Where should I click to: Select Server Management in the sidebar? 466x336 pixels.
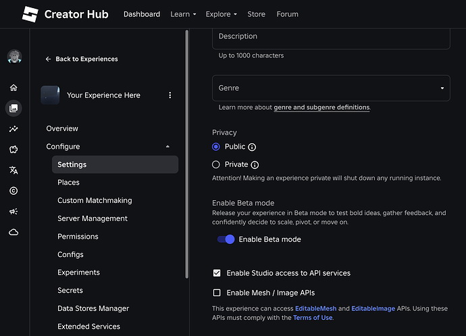(93, 218)
